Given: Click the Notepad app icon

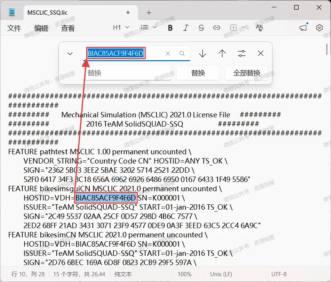Looking at the screenshot, I should point(12,12).
